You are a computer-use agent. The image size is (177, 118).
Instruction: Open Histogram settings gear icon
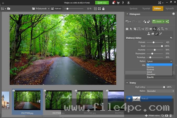coord(174,14)
